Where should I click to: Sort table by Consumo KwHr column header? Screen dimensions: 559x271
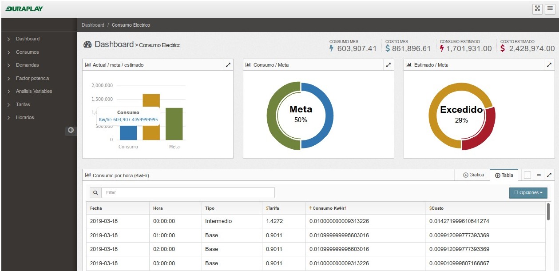point(329,208)
